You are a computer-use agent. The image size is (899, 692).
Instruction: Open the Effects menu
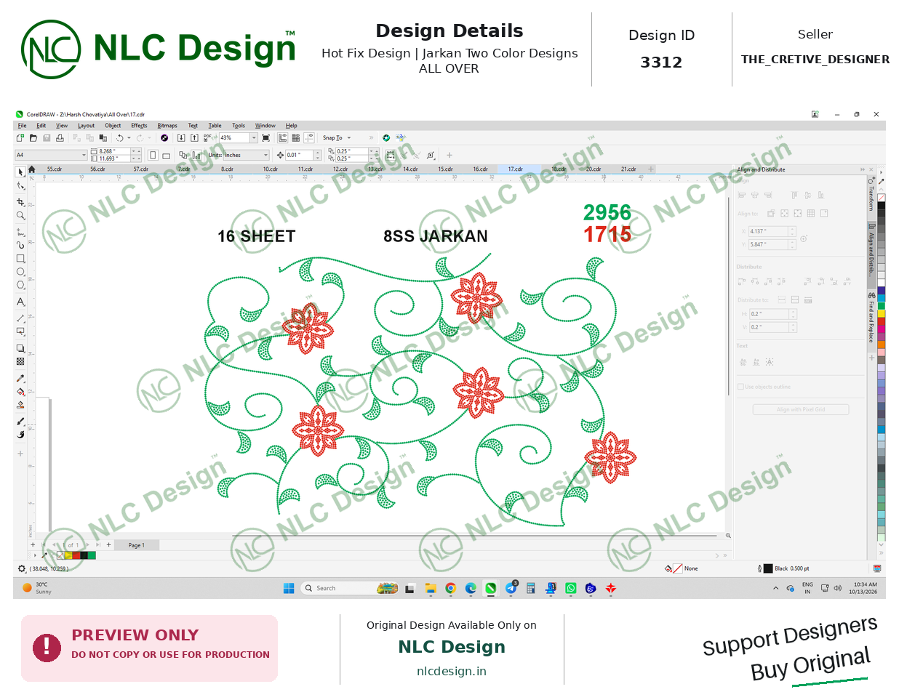pyautogui.click(x=139, y=126)
